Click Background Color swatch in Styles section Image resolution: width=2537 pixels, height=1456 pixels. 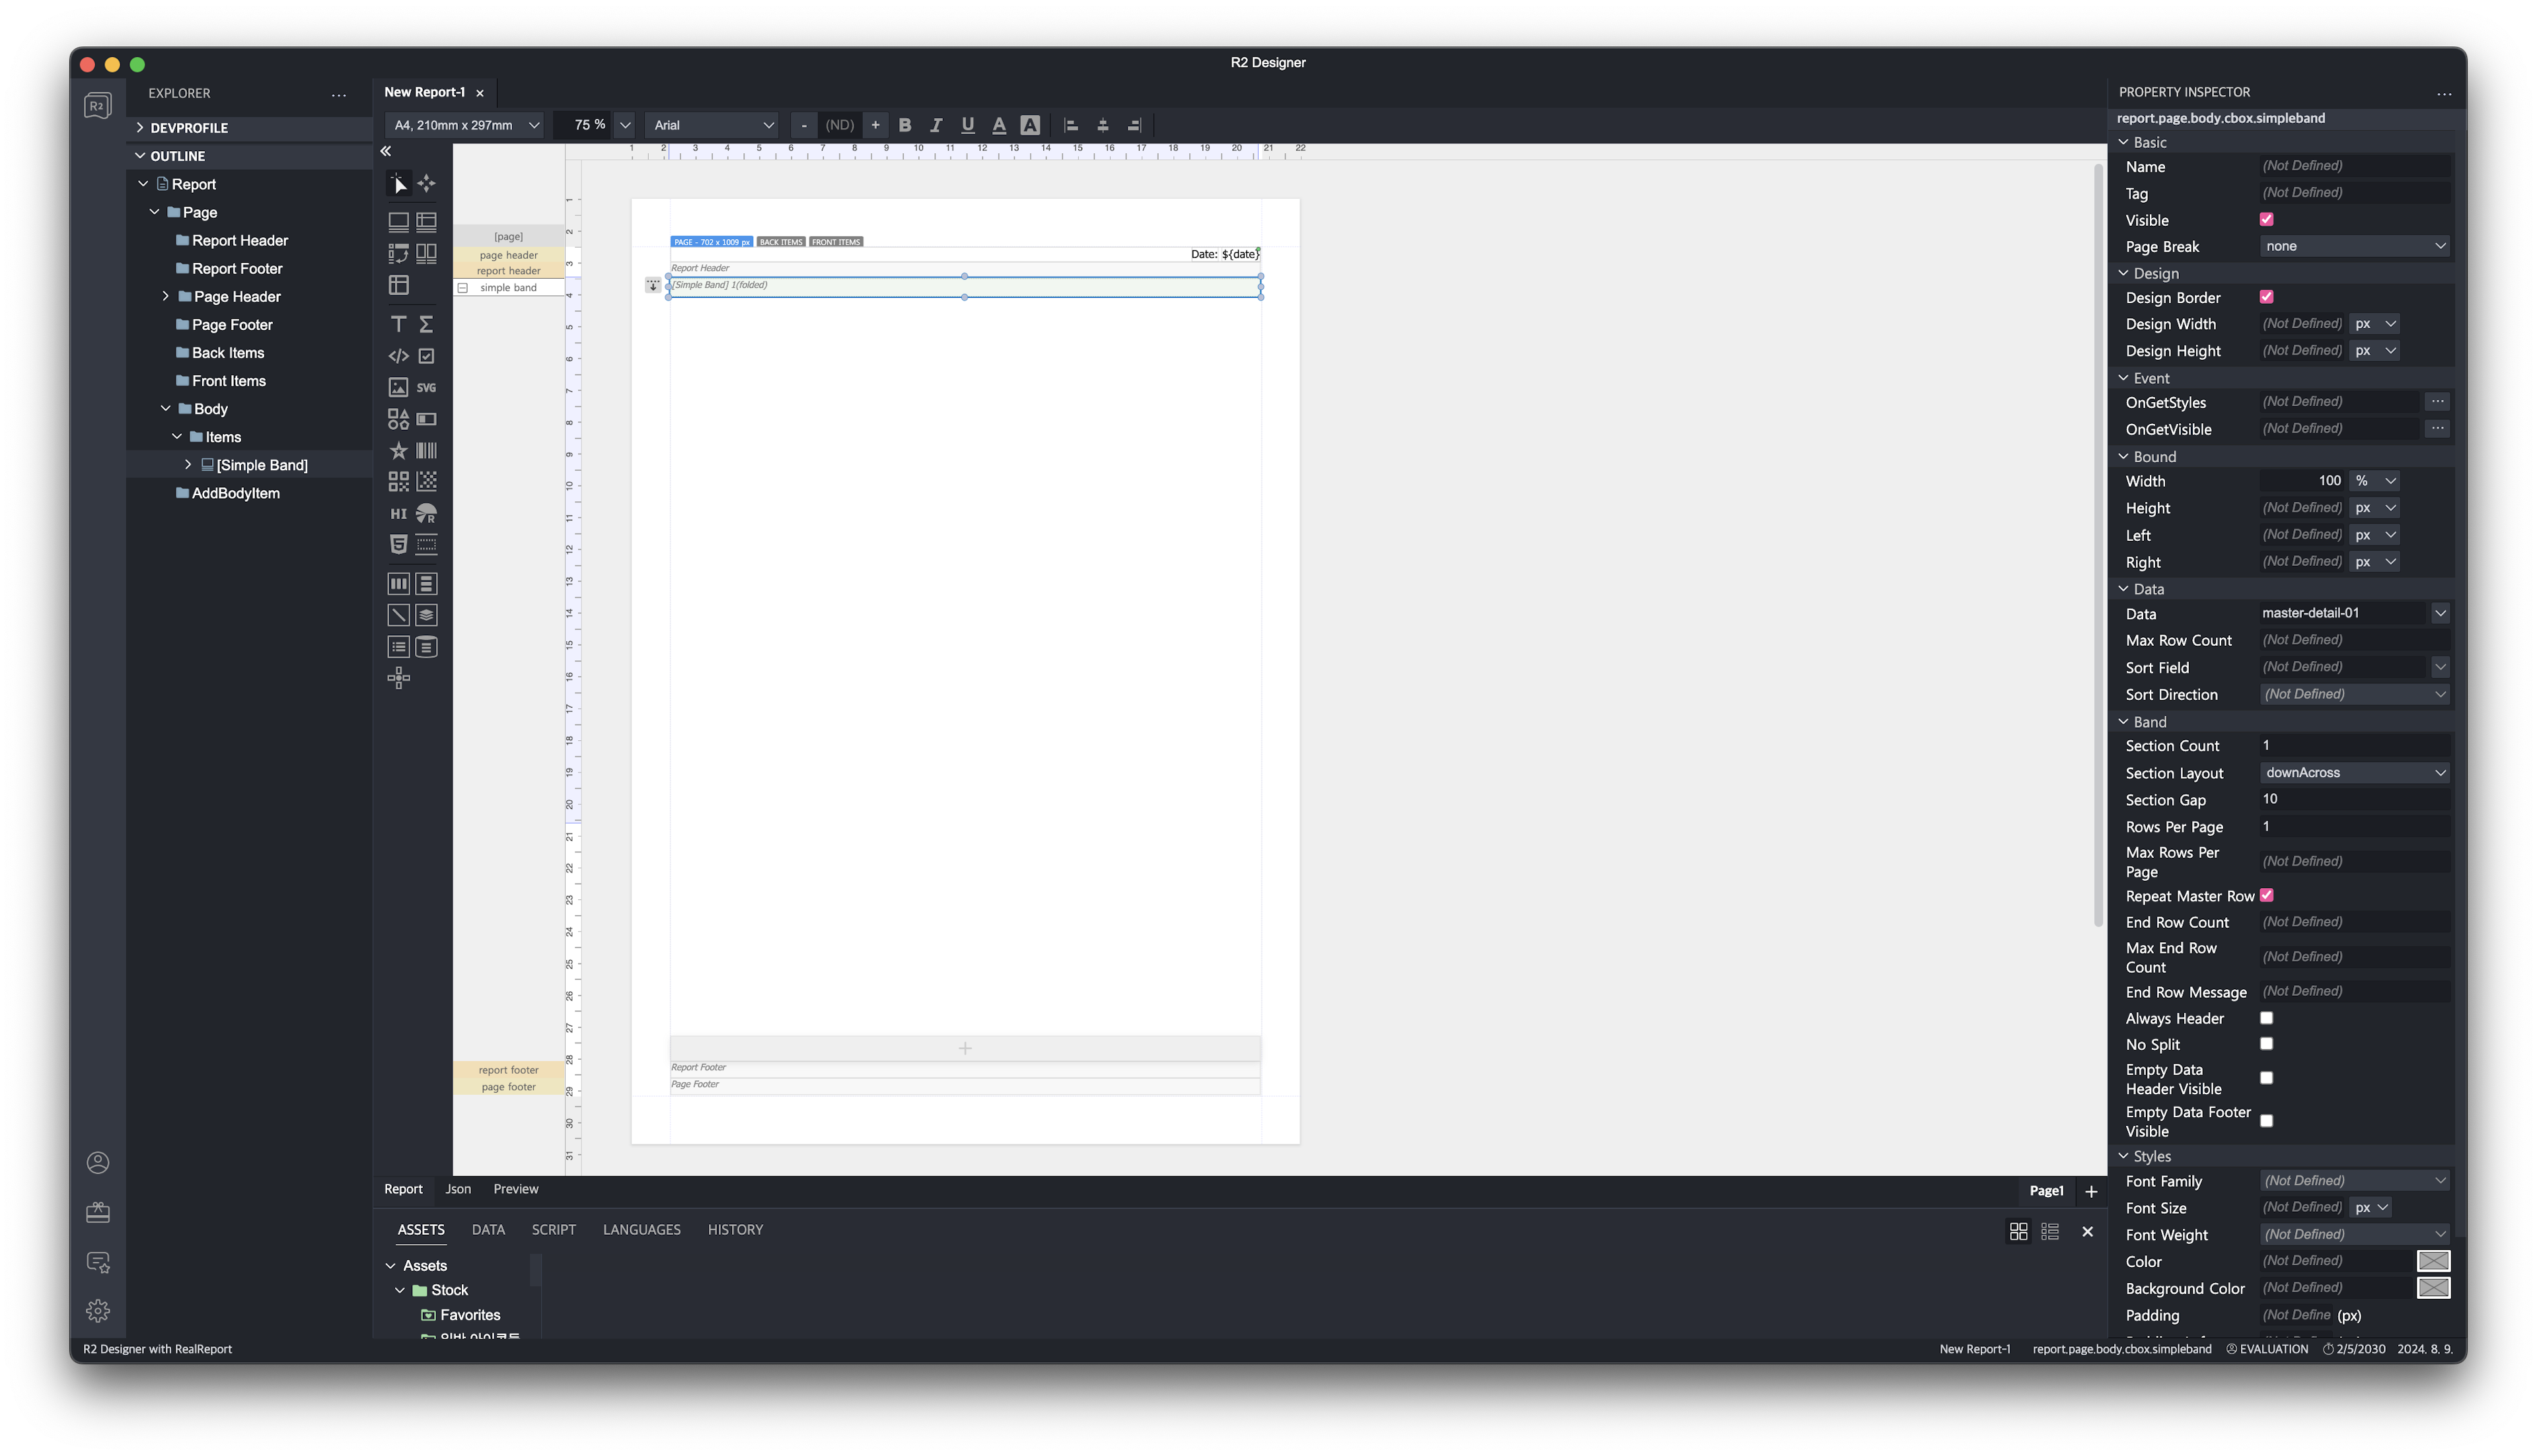click(2433, 1287)
